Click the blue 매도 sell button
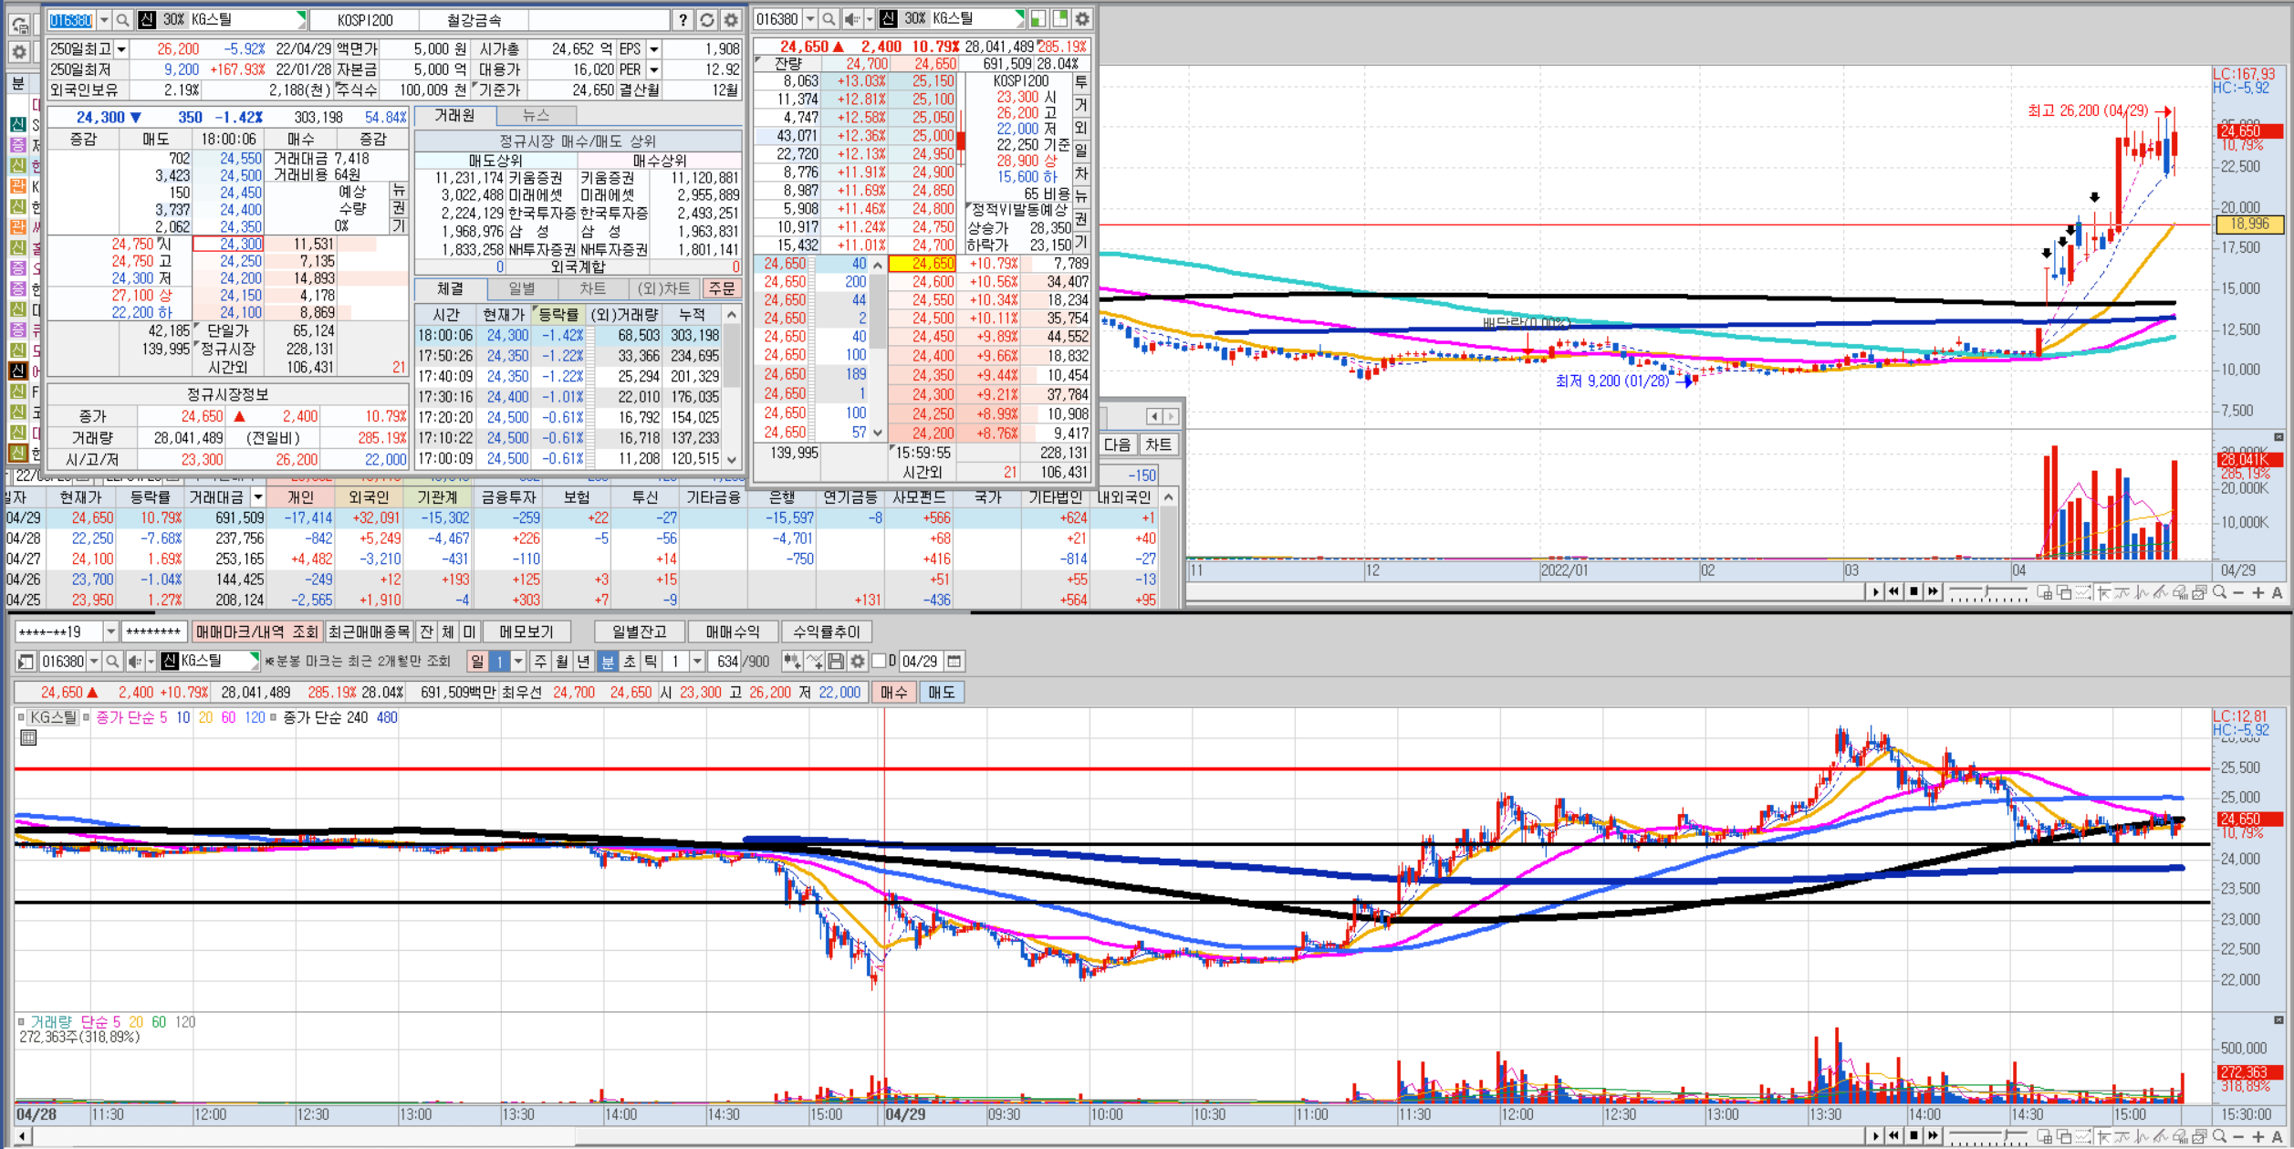 [x=942, y=693]
